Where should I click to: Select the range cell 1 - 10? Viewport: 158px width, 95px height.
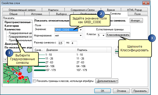(49, 55)
